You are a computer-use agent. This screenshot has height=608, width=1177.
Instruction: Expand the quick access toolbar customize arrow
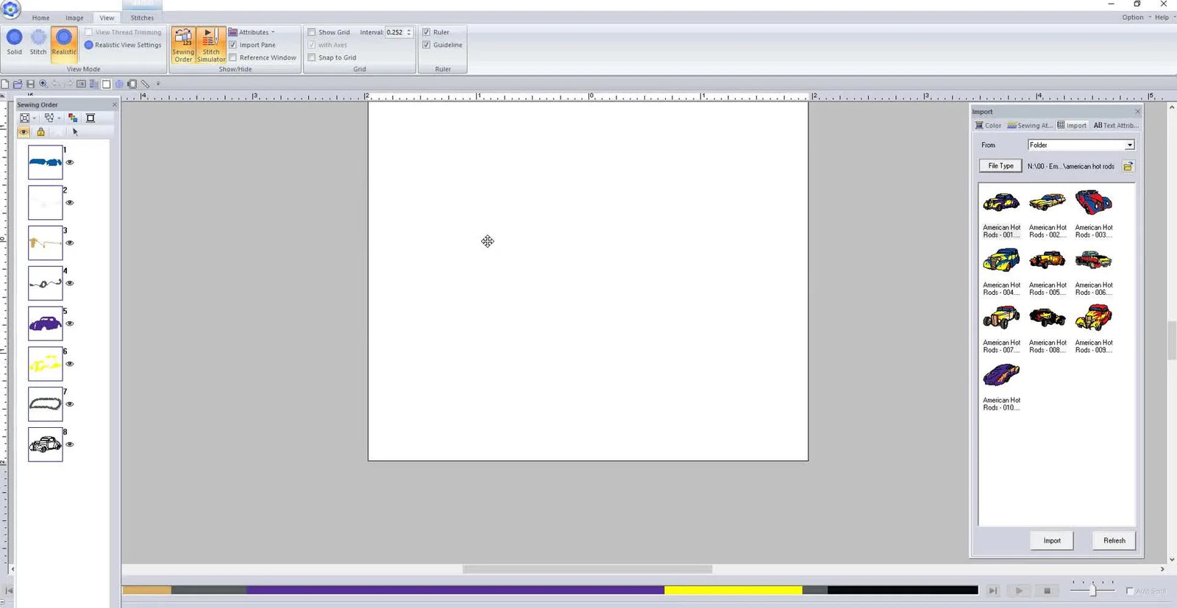click(x=158, y=84)
